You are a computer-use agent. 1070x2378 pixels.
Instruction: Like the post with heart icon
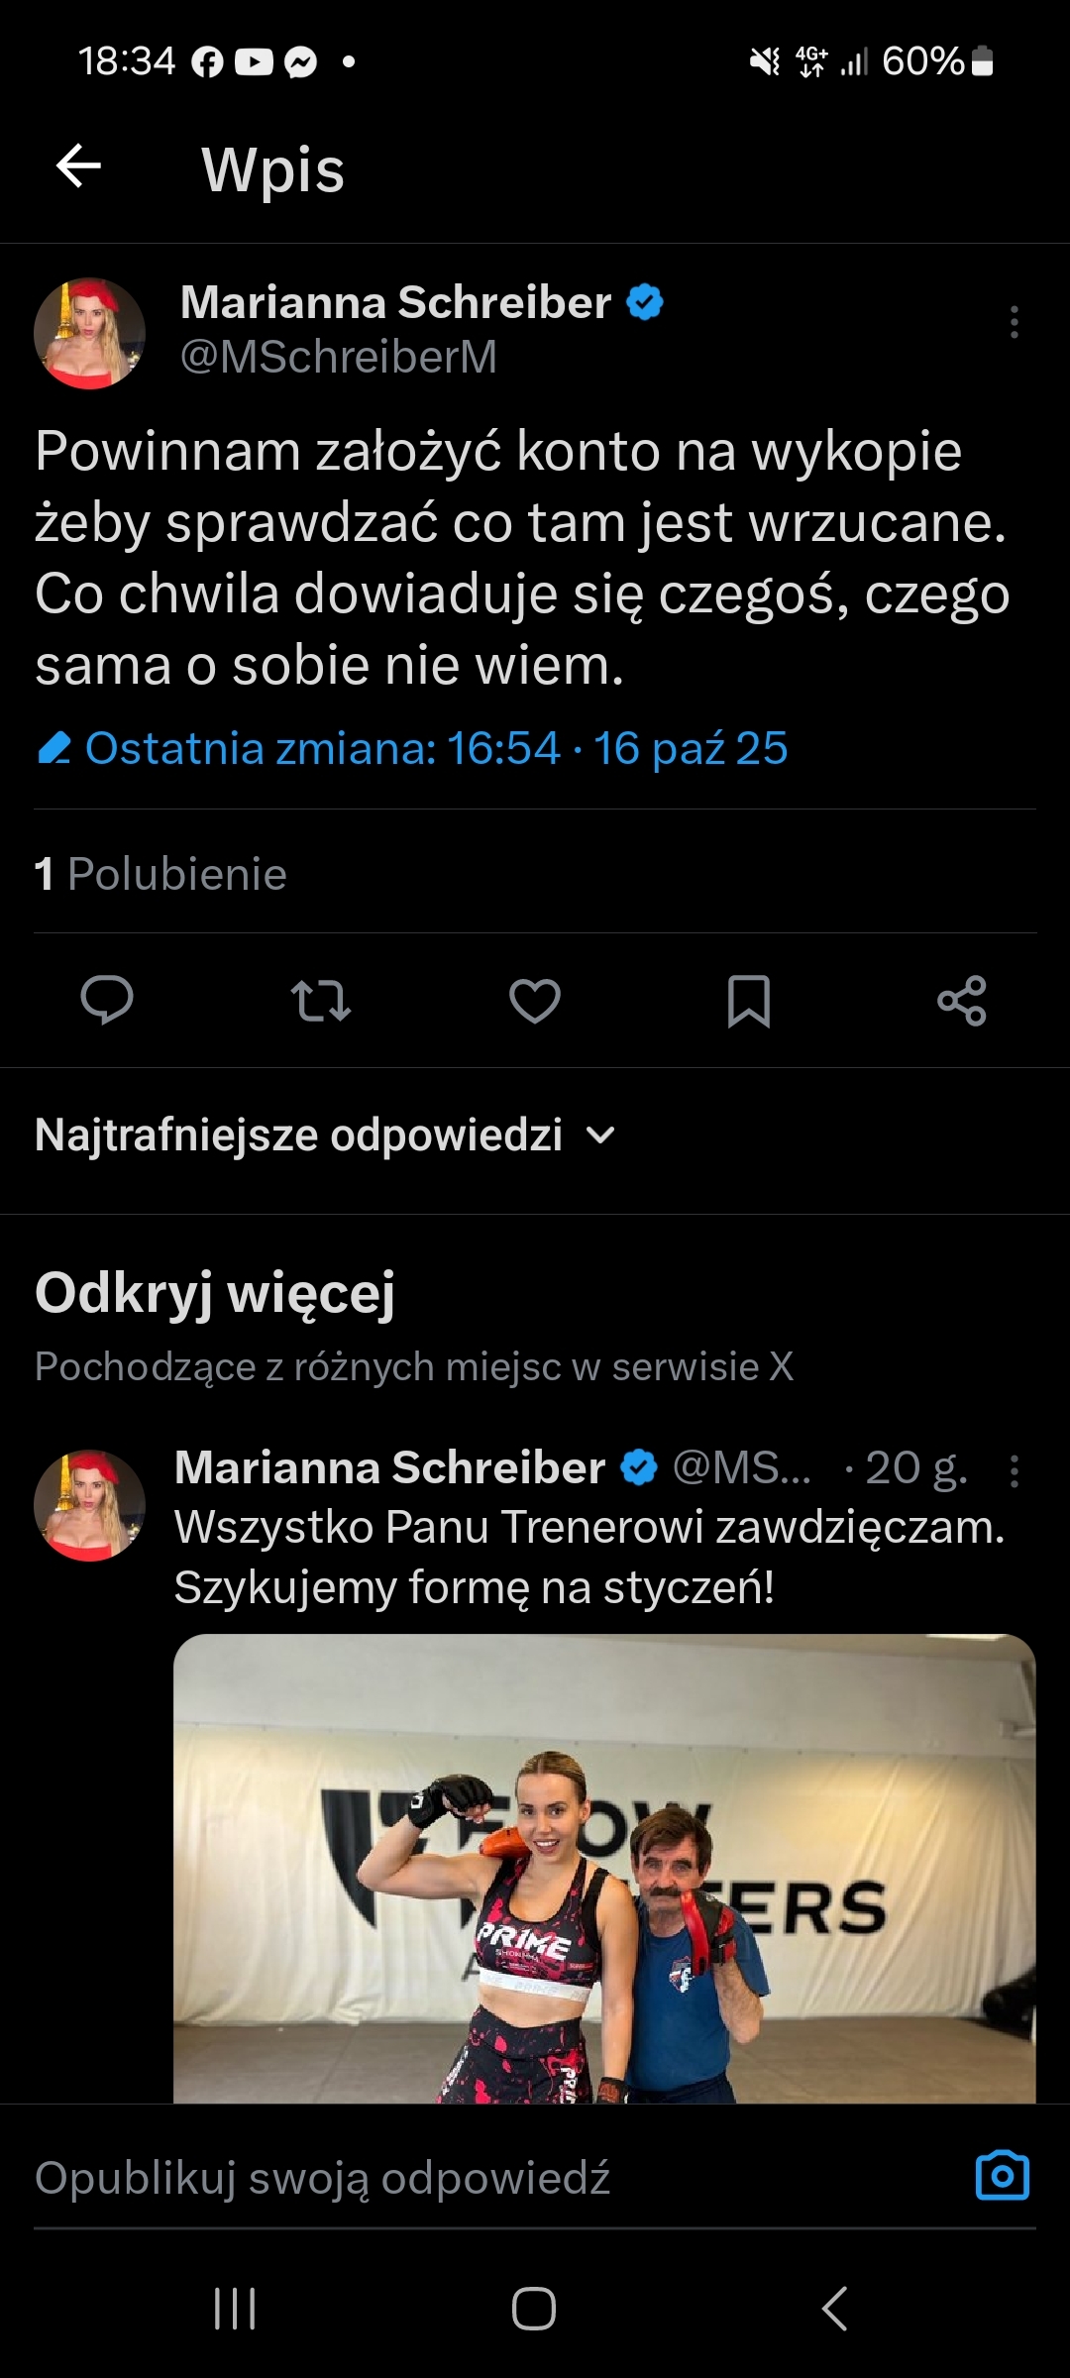(x=535, y=1000)
